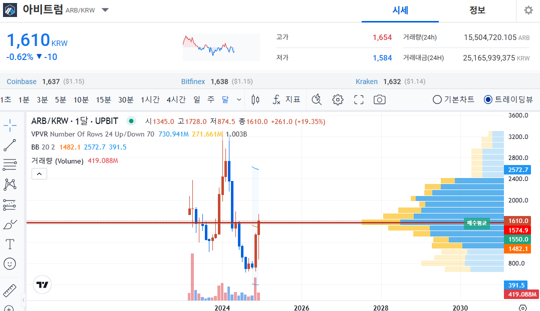Select the 달 monthly timeframe

pos(225,99)
